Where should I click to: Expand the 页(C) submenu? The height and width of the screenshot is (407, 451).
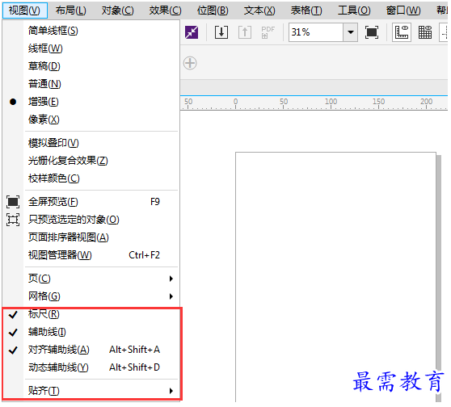coord(91,279)
